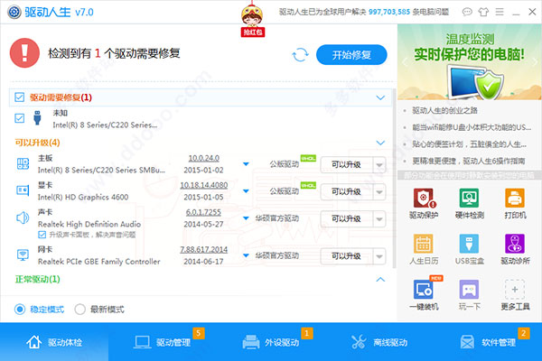Click the 开始修复 button
Viewport: 542px width, 361px height.
click(x=351, y=54)
